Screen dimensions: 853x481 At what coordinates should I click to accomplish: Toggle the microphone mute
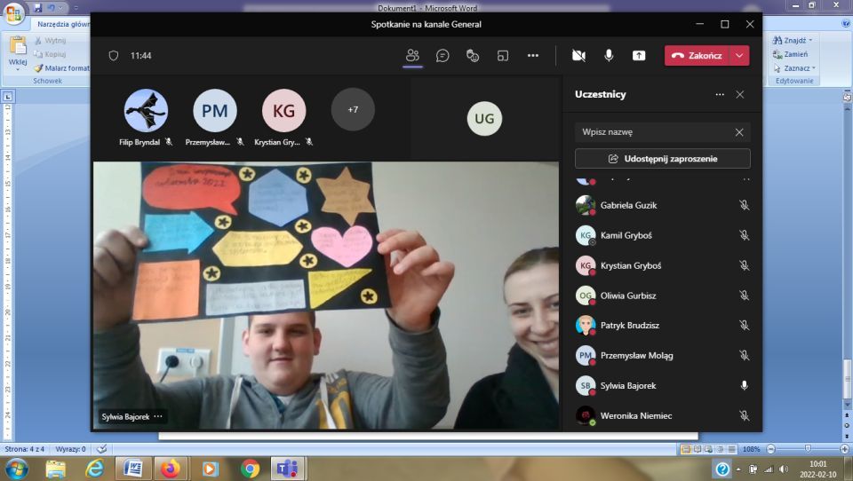point(609,55)
